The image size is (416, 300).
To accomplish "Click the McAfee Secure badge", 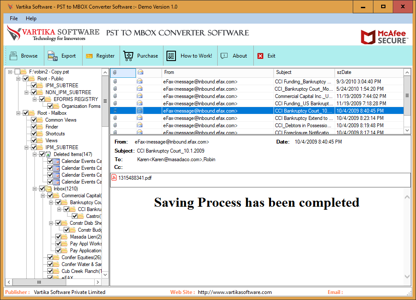I will [384, 37].
